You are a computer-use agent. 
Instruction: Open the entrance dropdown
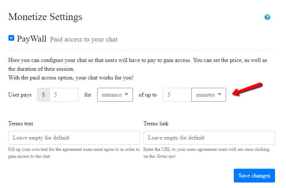[x=115, y=95]
